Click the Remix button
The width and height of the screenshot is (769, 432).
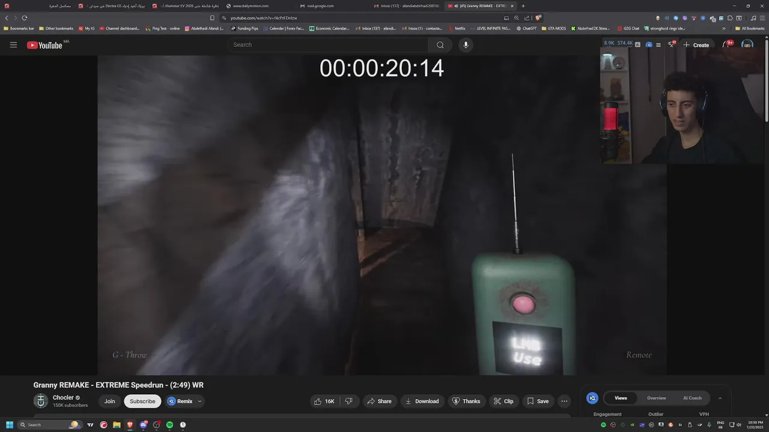click(180, 401)
